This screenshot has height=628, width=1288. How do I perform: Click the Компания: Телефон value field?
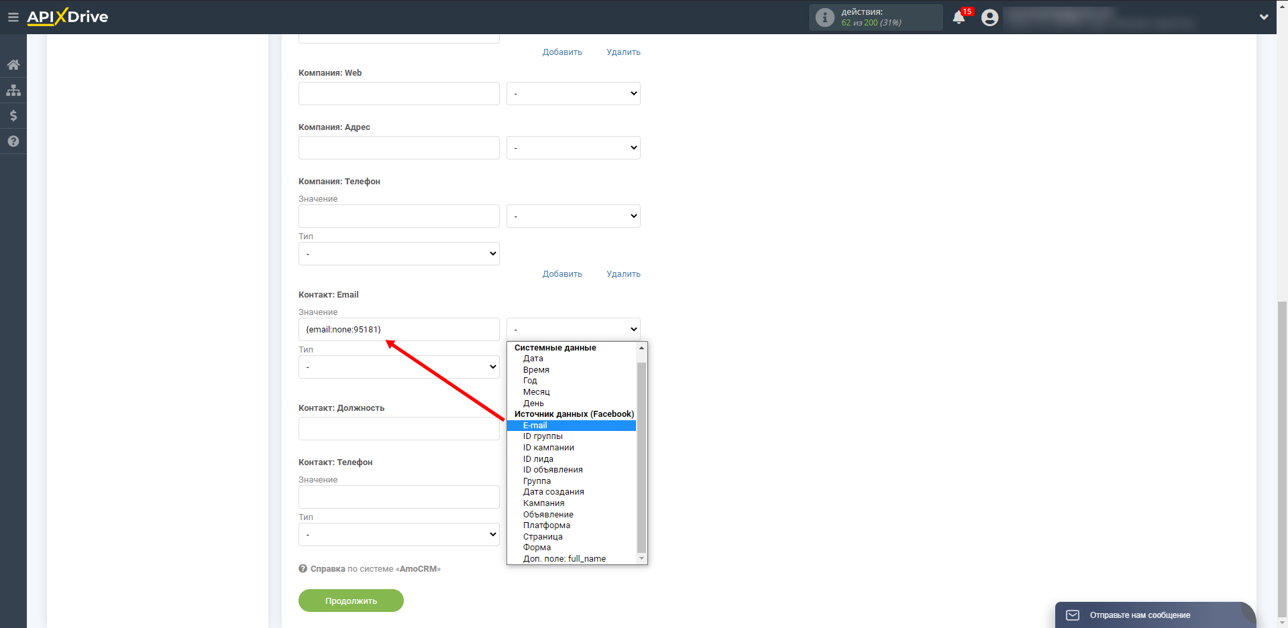point(399,216)
